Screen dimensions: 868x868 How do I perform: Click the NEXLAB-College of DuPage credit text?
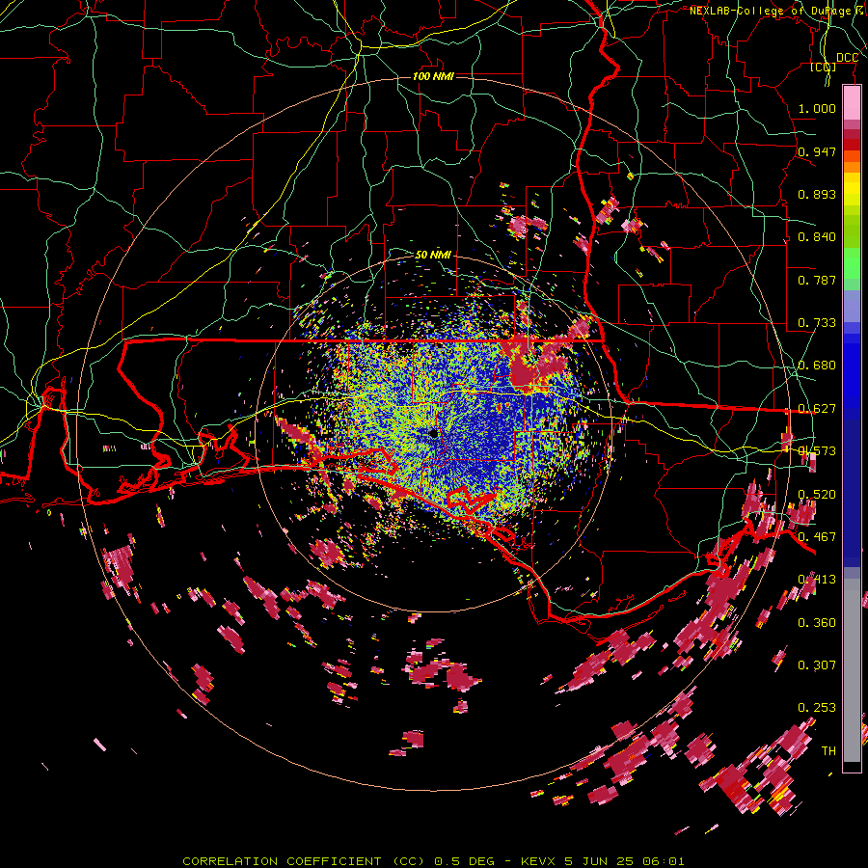(778, 11)
